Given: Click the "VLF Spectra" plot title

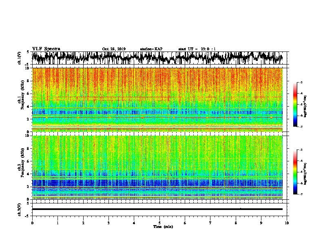Looking at the screenshot, I should 46,49.
